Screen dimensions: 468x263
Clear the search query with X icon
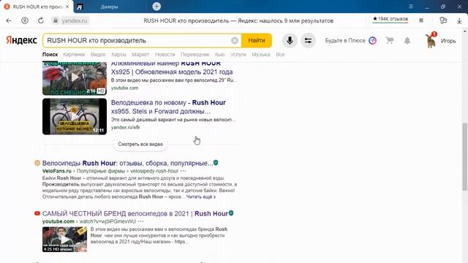click(235, 41)
